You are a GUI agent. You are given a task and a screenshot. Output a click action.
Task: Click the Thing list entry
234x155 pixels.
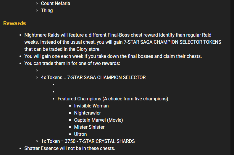click(47, 11)
